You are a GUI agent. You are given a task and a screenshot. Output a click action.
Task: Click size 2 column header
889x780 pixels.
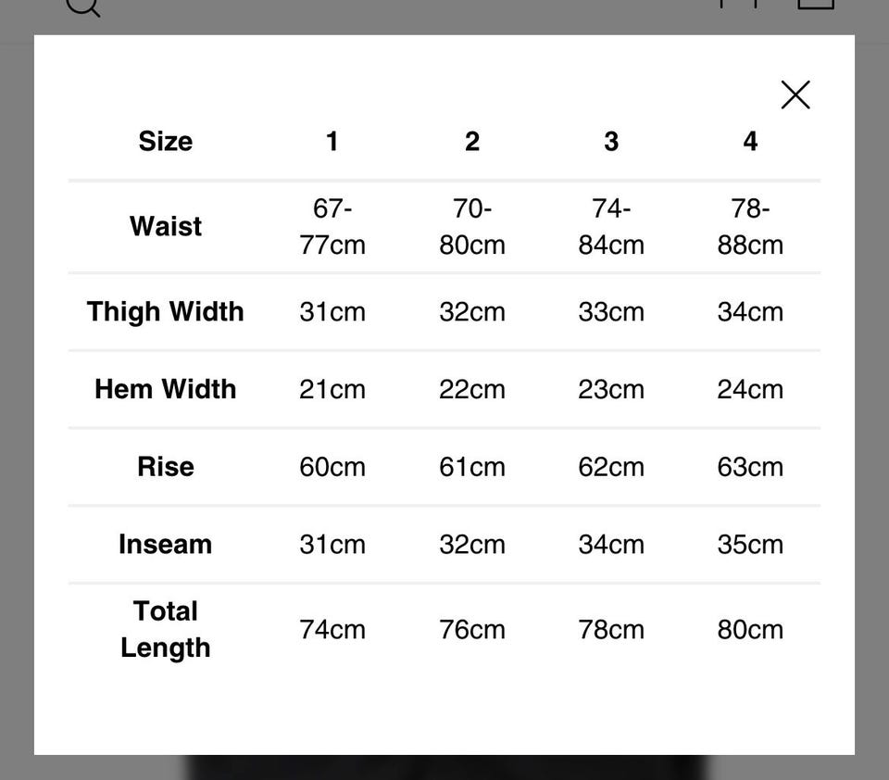coord(472,141)
